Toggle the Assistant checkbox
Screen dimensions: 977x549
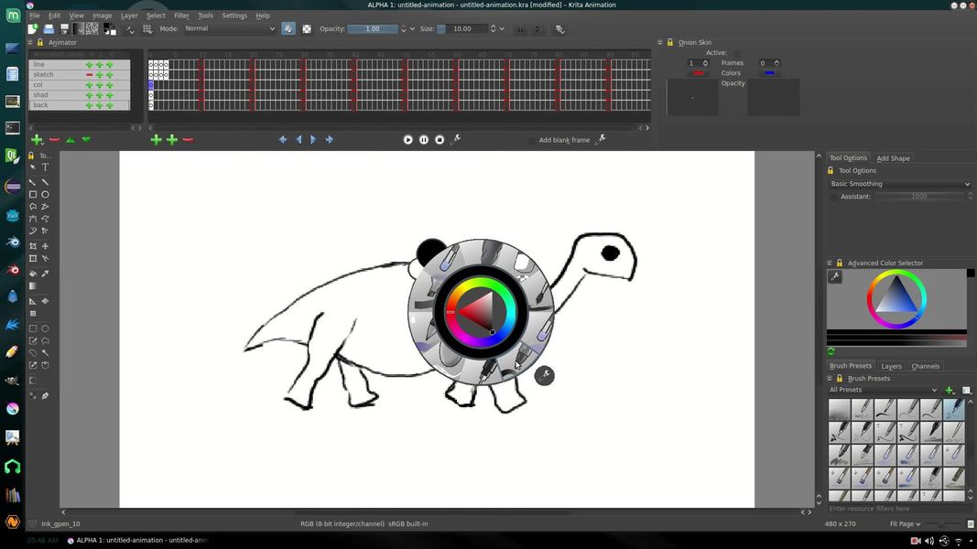pyautogui.click(x=833, y=196)
